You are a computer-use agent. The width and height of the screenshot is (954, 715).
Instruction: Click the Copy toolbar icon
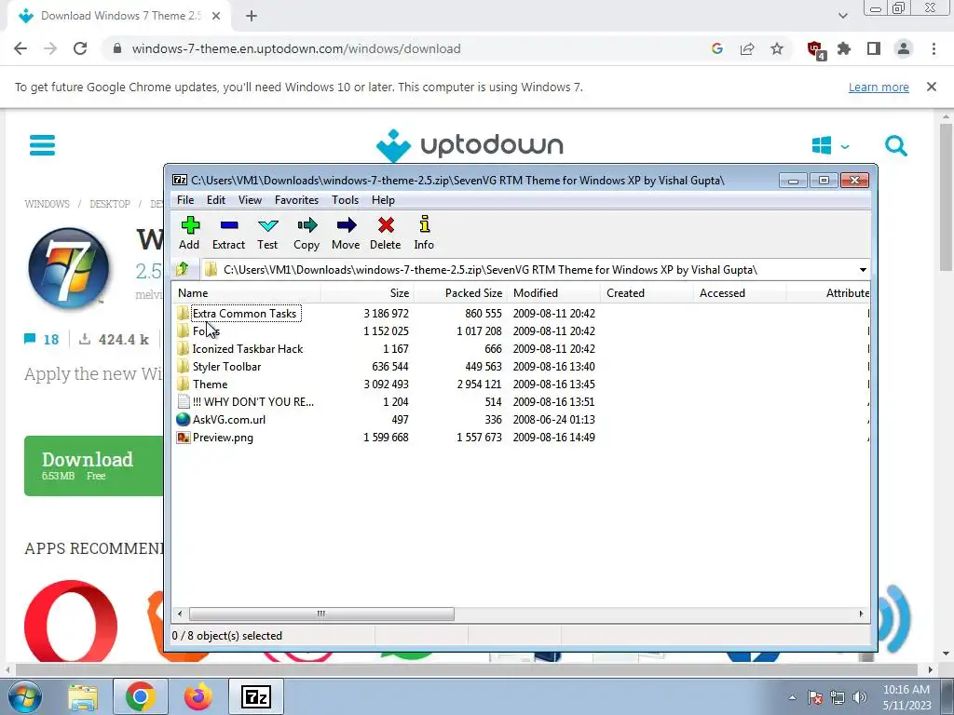pyautogui.click(x=307, y=232)
